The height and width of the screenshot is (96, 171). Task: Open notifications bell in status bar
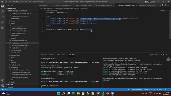pyautogui.click(x=169, y=90)
